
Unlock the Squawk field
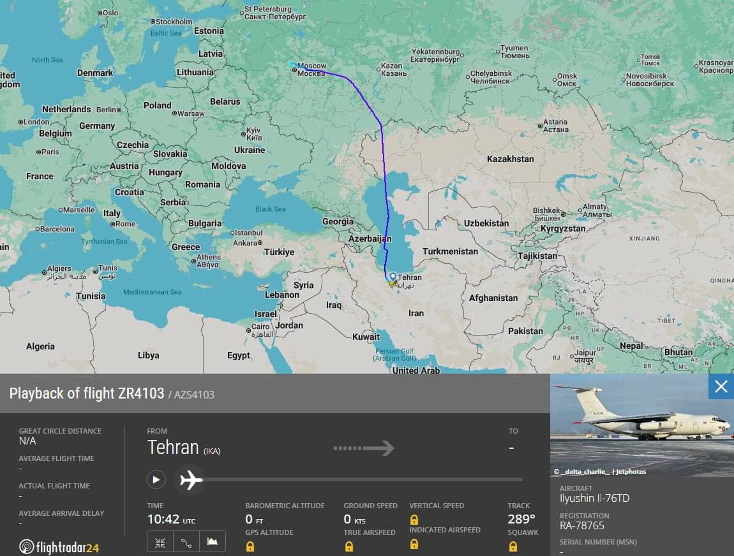(x=515, y=546)
